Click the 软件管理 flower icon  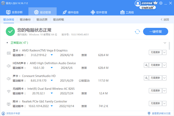[93, 12]
